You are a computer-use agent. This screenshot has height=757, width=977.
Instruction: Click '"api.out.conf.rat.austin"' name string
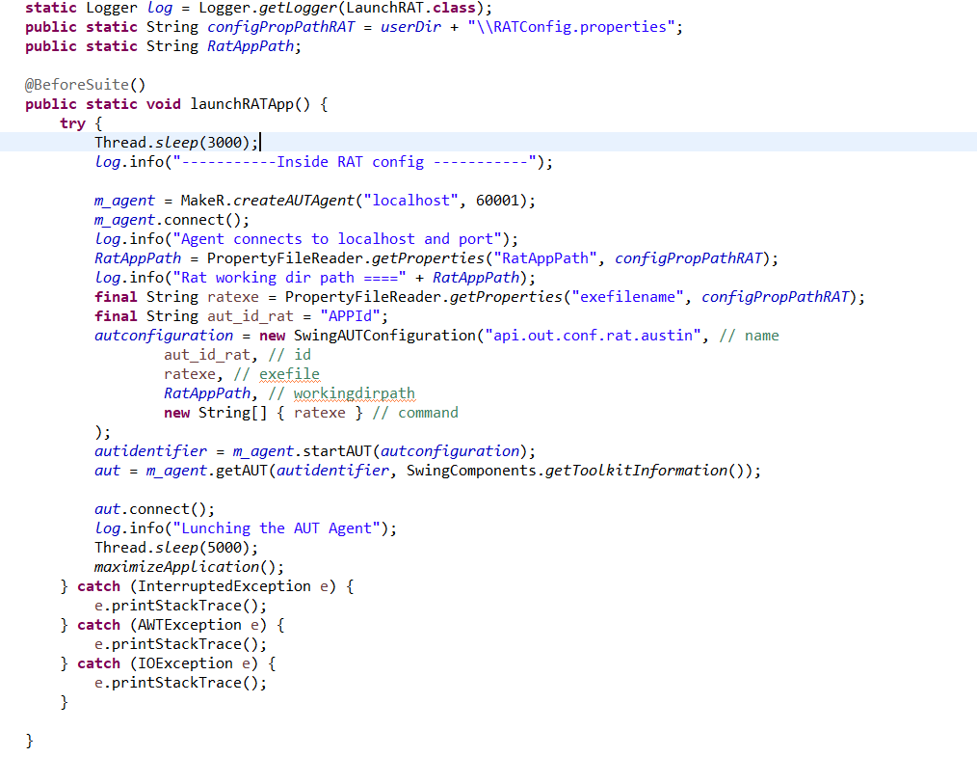tap(593, 337)
